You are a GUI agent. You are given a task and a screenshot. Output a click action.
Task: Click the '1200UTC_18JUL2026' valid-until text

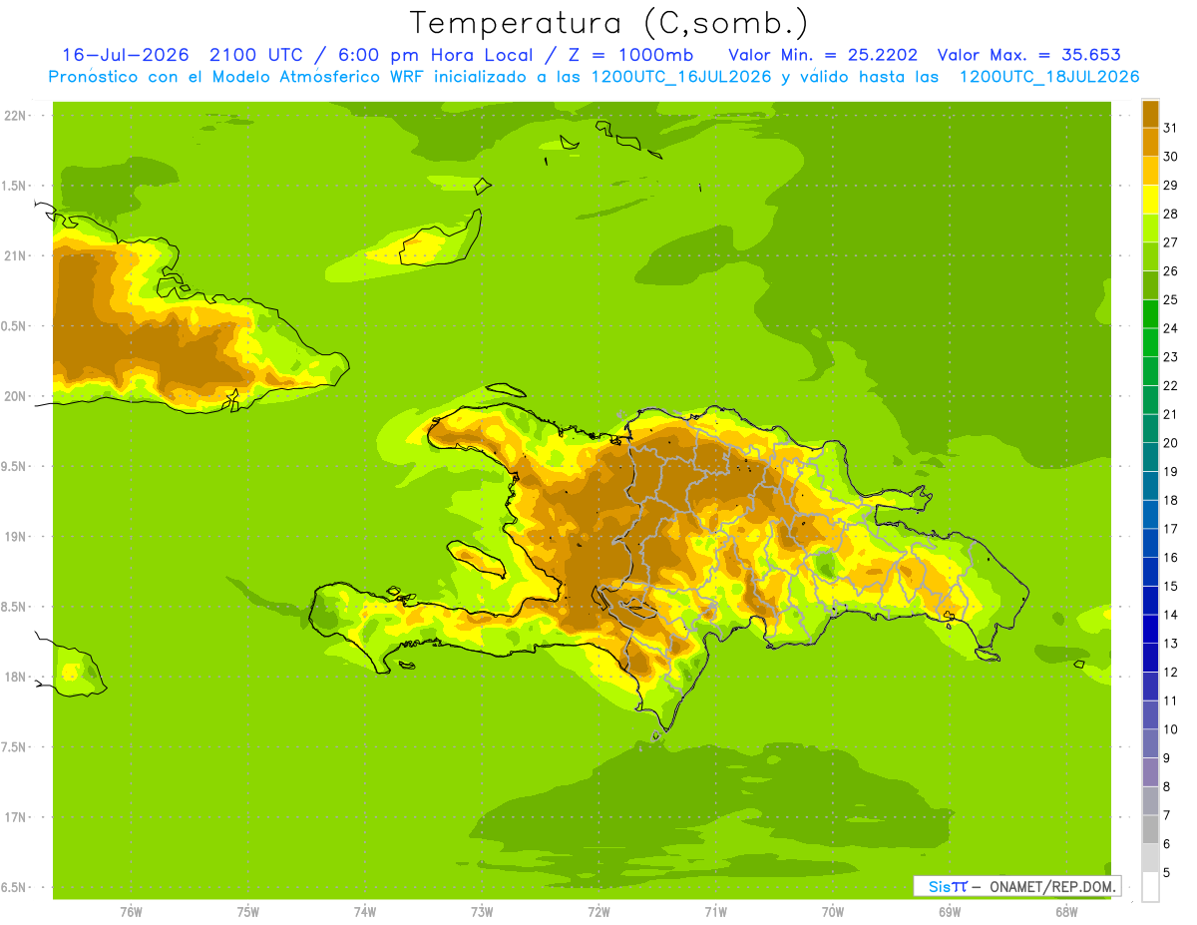(x=1049, y=77)
